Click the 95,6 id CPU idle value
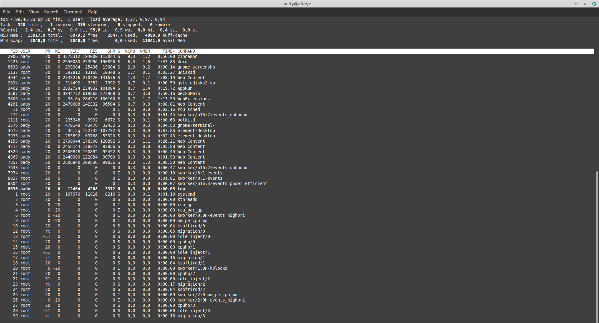This screenshot has width=599, height=323. pos(100,30)
